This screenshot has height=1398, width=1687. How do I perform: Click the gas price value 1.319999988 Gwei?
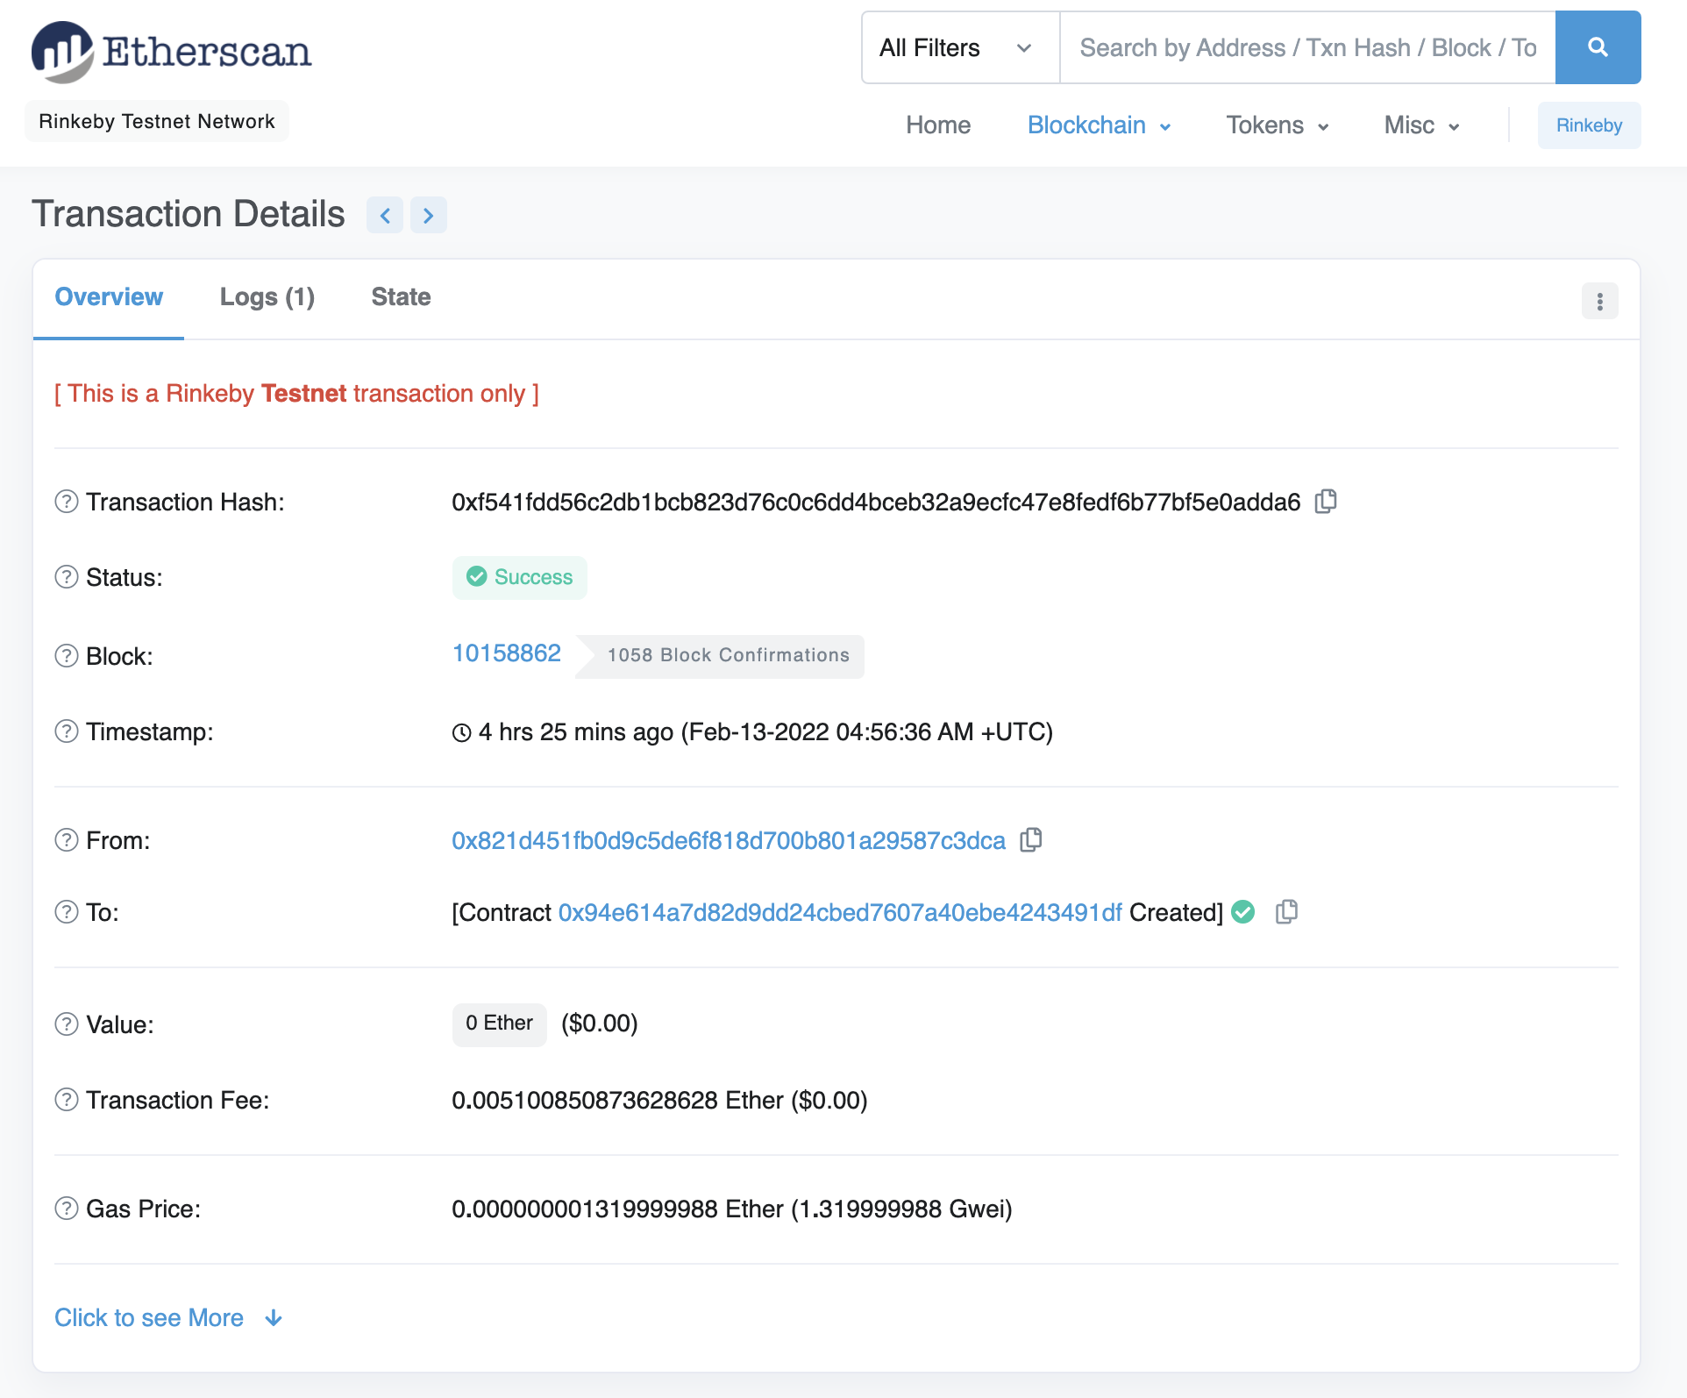(901, 1209)
